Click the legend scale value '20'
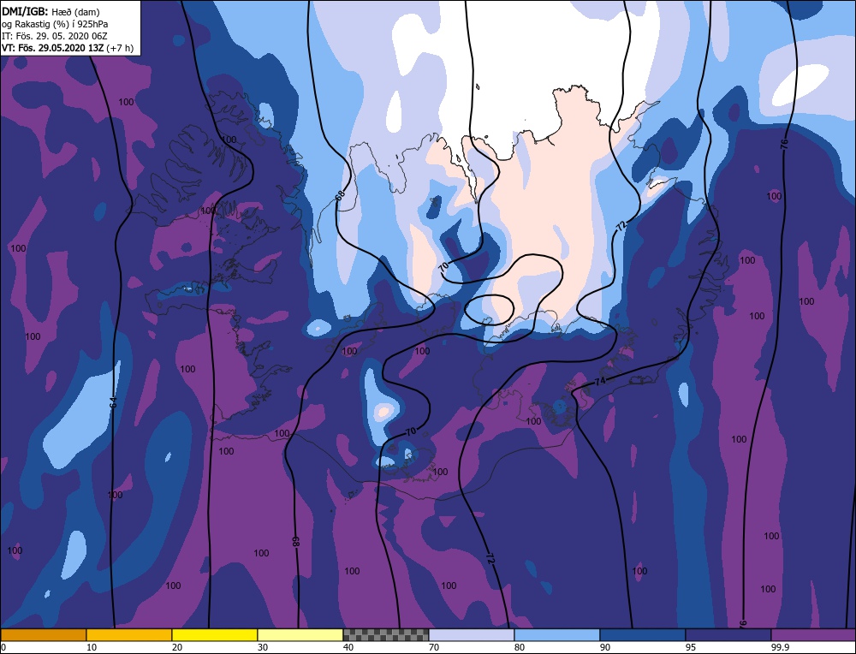The height and width of the screenshot is (654, 856). point(177,647)
